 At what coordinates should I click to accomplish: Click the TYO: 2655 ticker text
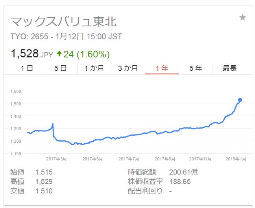pos(29,37)
